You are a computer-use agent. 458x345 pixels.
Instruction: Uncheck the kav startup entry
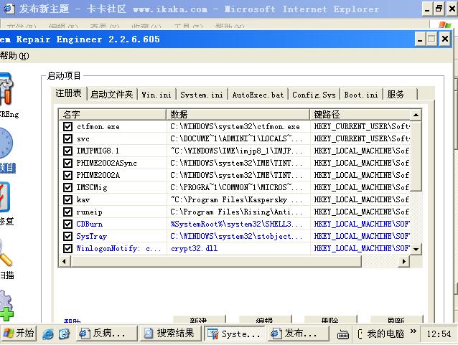67,199
